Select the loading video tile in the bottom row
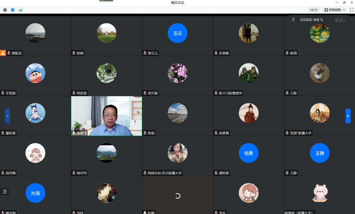The height and width of the screenshot is (214, 355). (x=177, y=195)
